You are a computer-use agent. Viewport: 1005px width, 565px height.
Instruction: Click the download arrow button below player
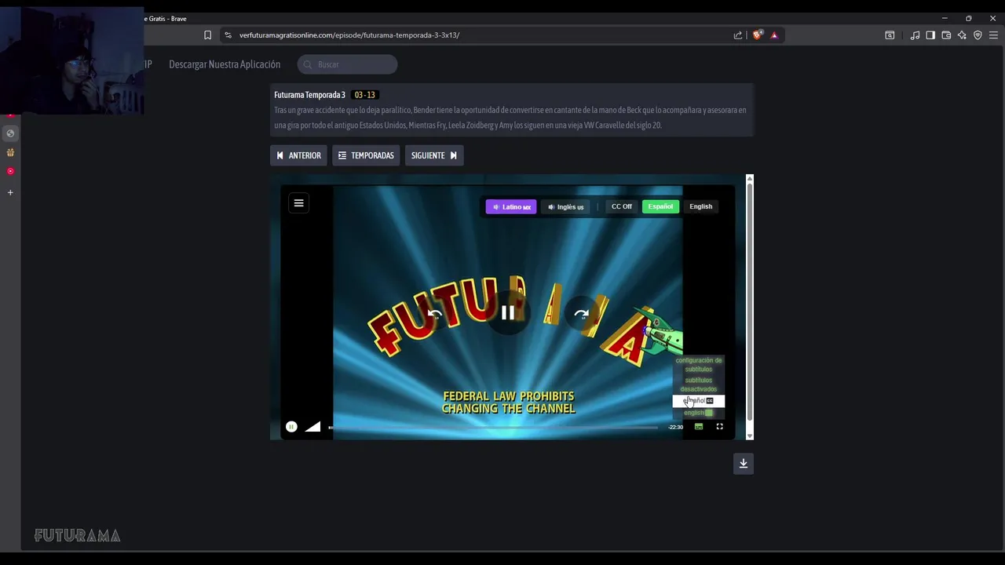[744, 464]
